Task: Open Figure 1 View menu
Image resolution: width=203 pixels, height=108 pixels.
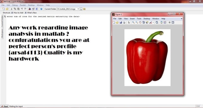Action: tap(126, 19)
